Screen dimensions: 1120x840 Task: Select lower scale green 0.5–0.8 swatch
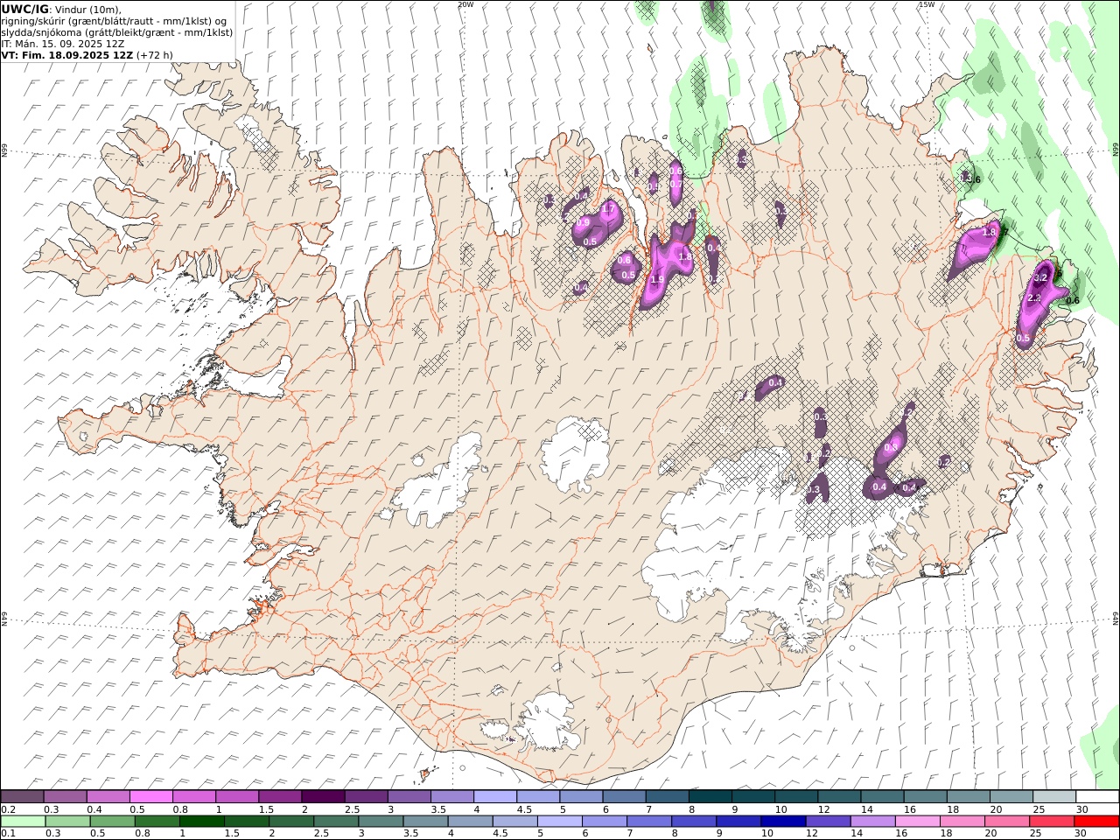[113, 822]
